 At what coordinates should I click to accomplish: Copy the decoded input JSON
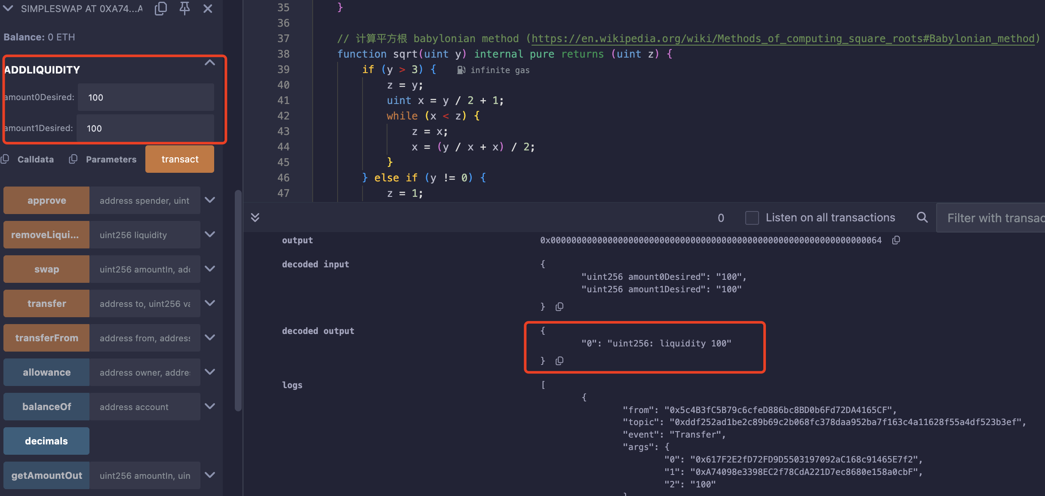click(559, 306)
